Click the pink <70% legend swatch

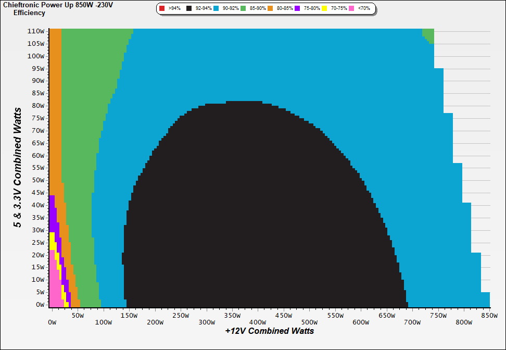pos(352,9)
